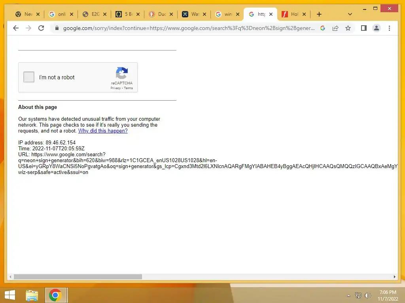The width and height of the screenshot is (405, 303).
Task: Close the 'E2G' tab
Action: pyautogui.click(x=104, y=14)
